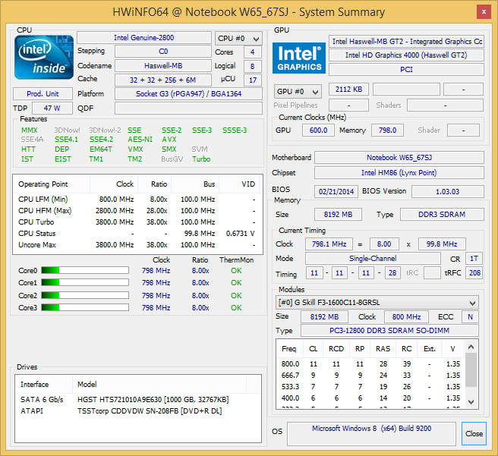Click the memory timings table scrollbar thumb
The image size is (498, 456).
coord(471,370)
